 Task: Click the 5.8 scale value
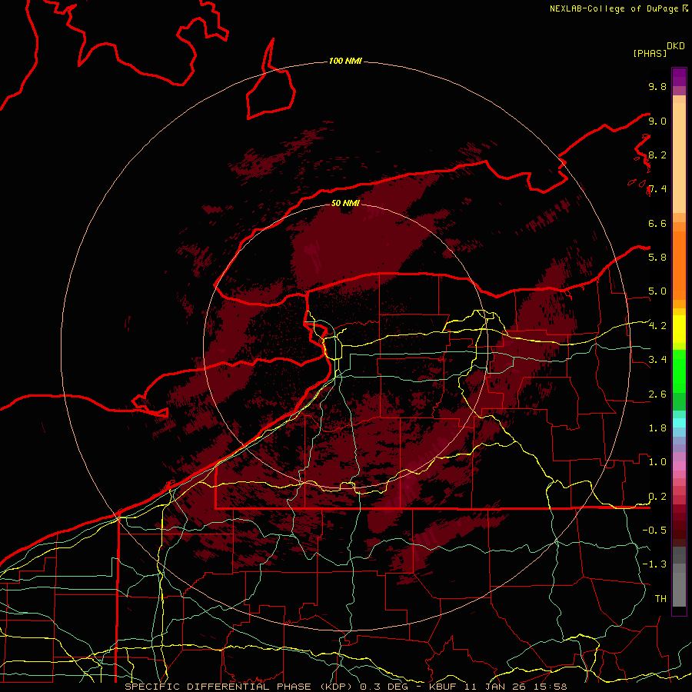(x=657, y=258)
